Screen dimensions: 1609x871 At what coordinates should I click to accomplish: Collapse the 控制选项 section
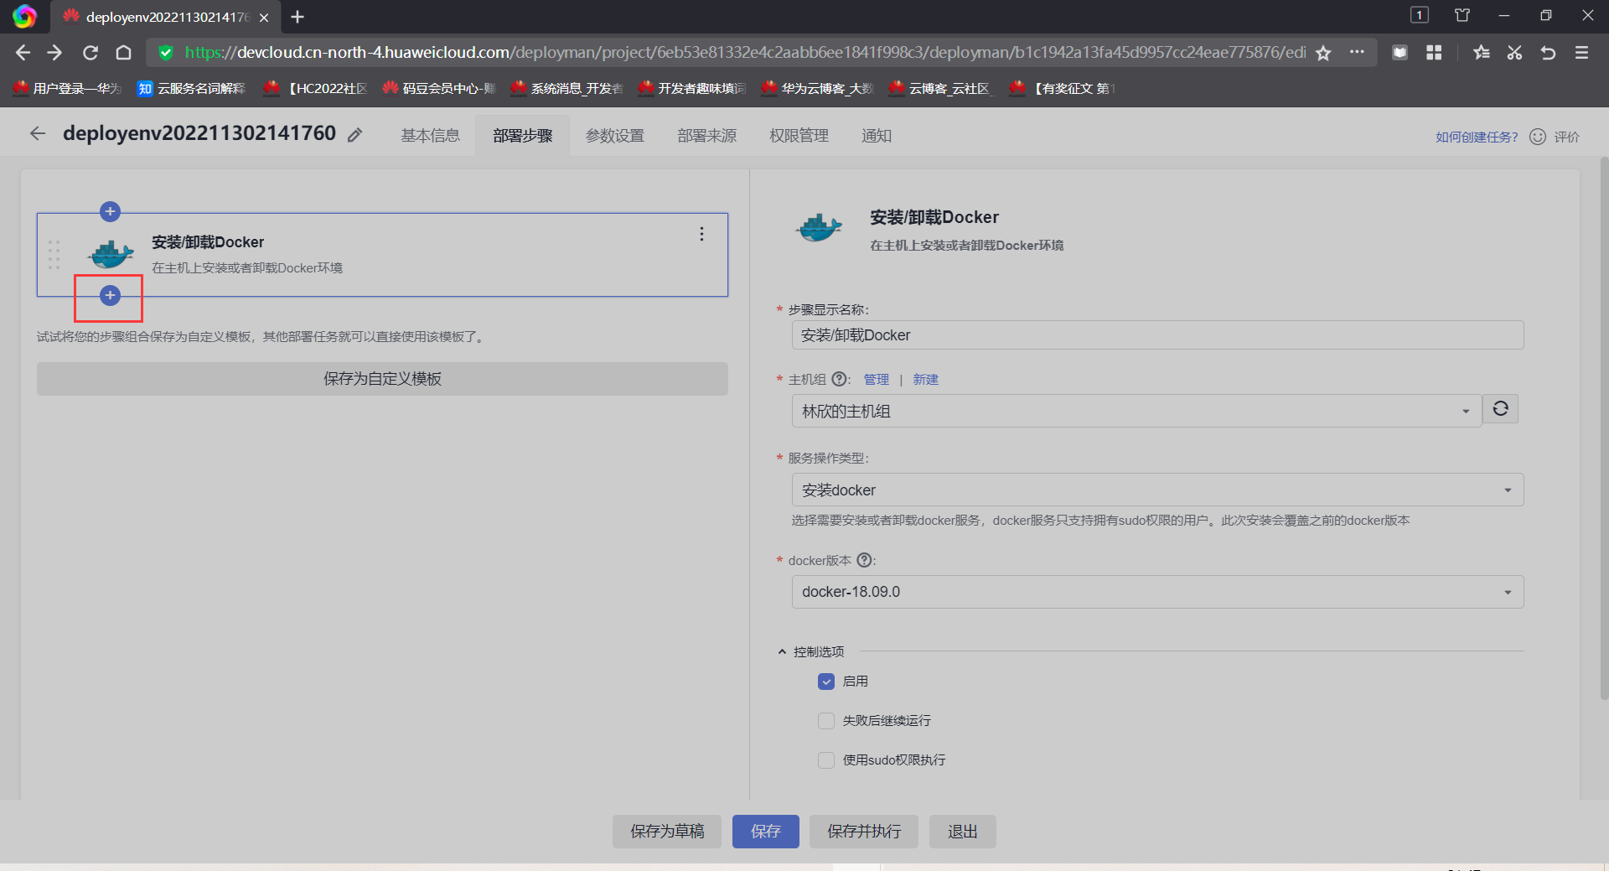coord(782,651)
